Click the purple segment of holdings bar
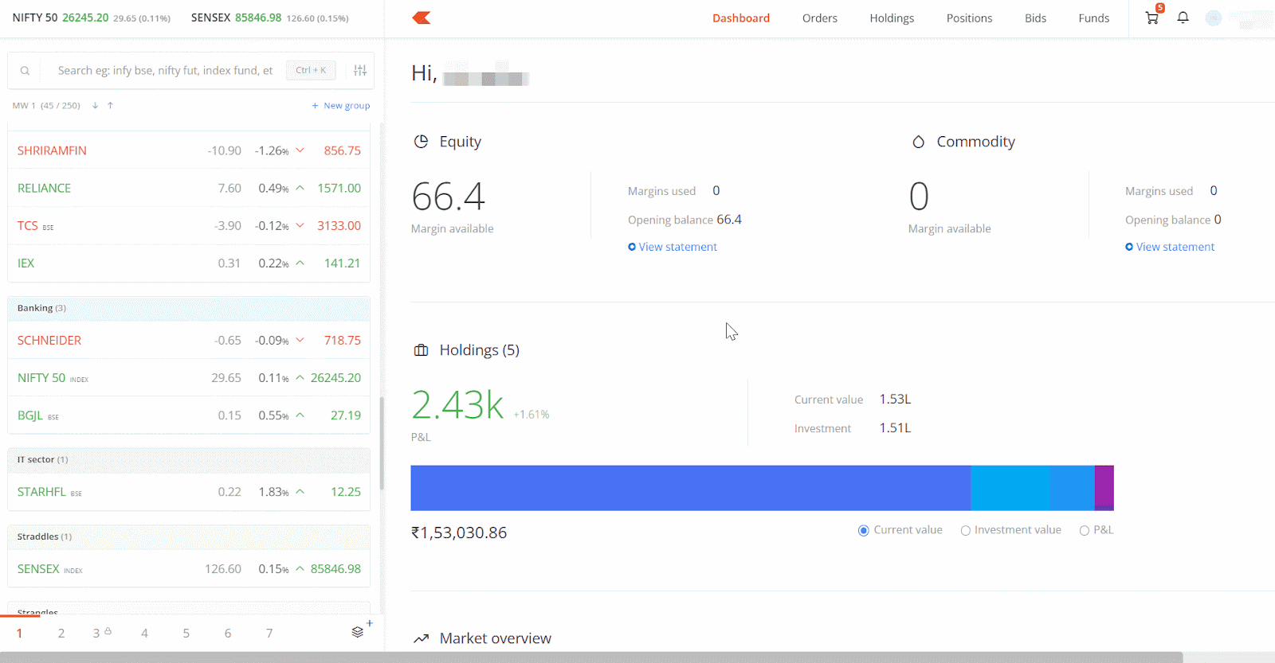The image size is (1275, 663). [1104, 487]
